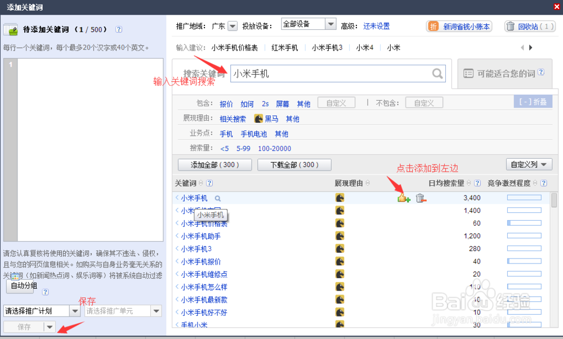Select suggestion 小米手机价格表

point(234,48)
